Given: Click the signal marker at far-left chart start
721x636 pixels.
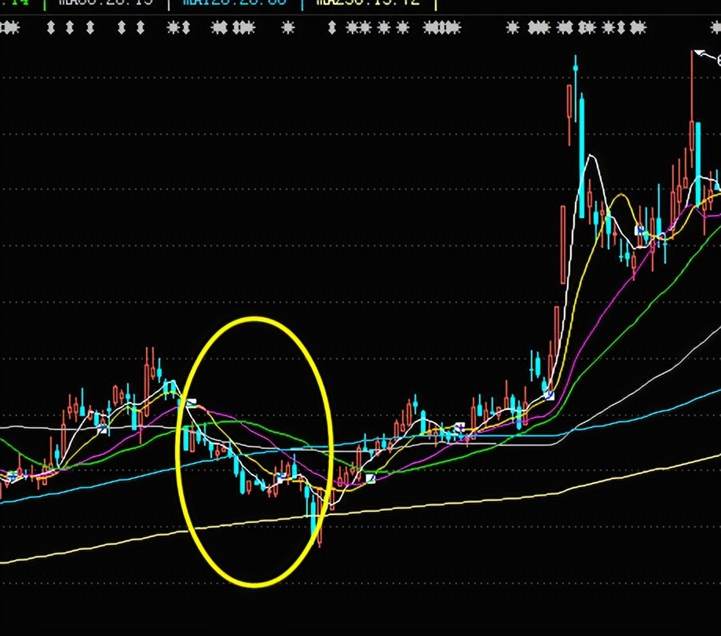Looking at the screenshot, I should pyautogui.click(x=13, y=476).
